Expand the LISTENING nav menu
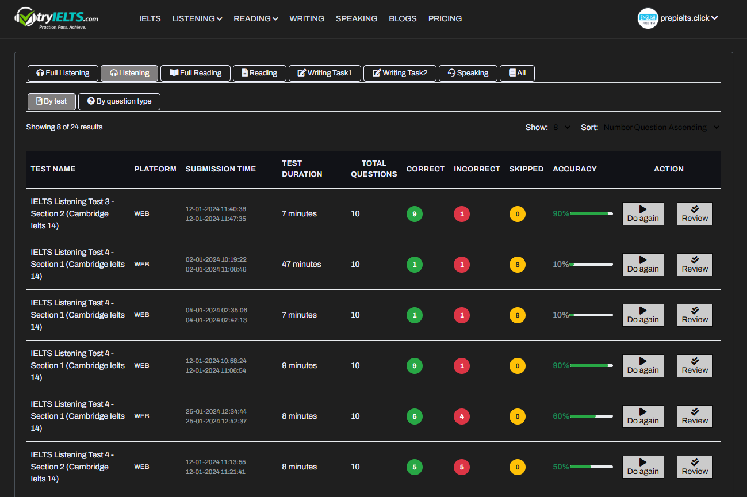This screenshot has height=497, width=747. (x=197, y=18)
